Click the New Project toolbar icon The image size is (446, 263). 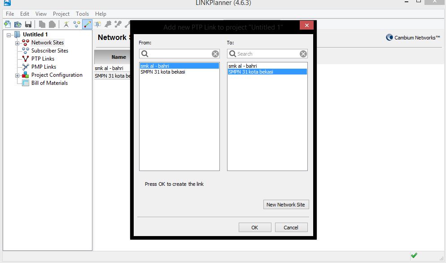7,25
